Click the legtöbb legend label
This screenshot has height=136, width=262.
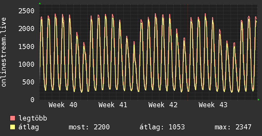coord(33,118)
